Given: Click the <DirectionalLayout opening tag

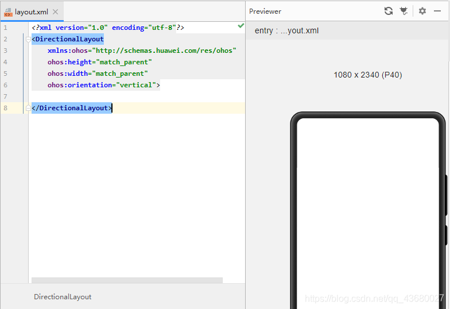Looking at the screenshot, I should (x=68, y=39).
